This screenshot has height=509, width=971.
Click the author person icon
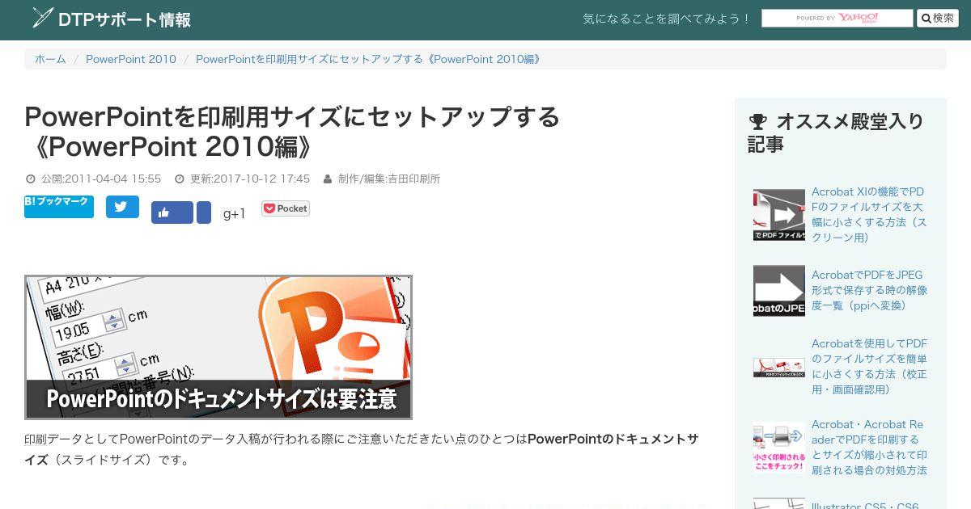click(328, 179)
